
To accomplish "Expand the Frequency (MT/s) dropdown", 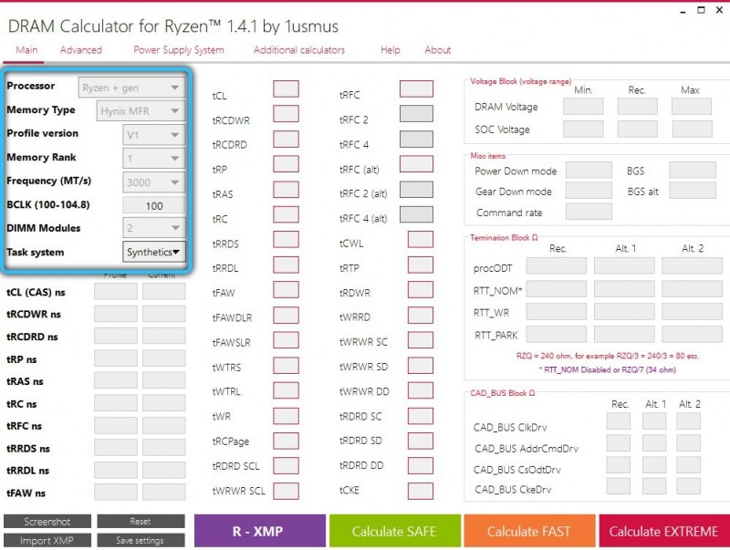I will pos(153,182).
